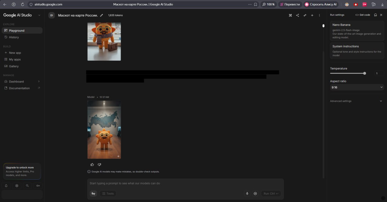Click the search icon in the sidebar
The image size is (387, 202).
pyautogui.click(x=27, y=186)
